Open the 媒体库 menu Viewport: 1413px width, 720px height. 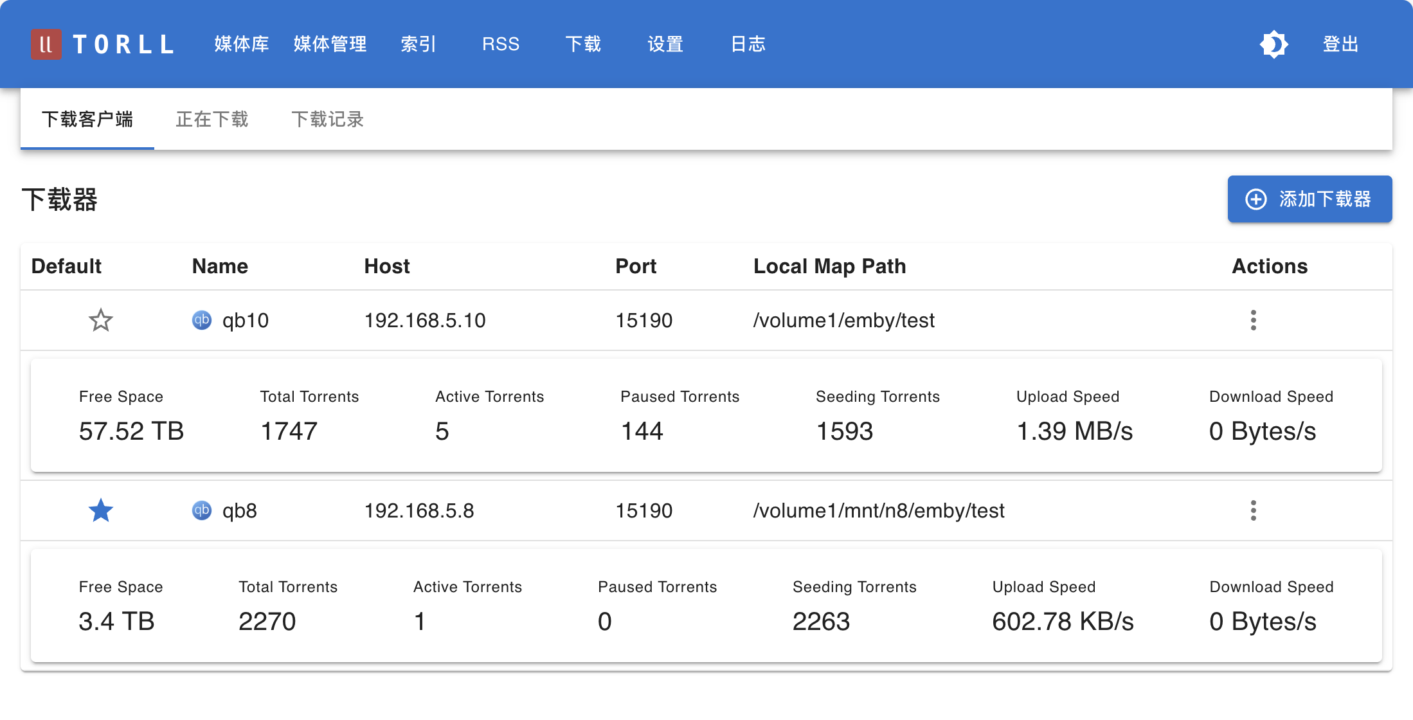[x=241, y=44]
